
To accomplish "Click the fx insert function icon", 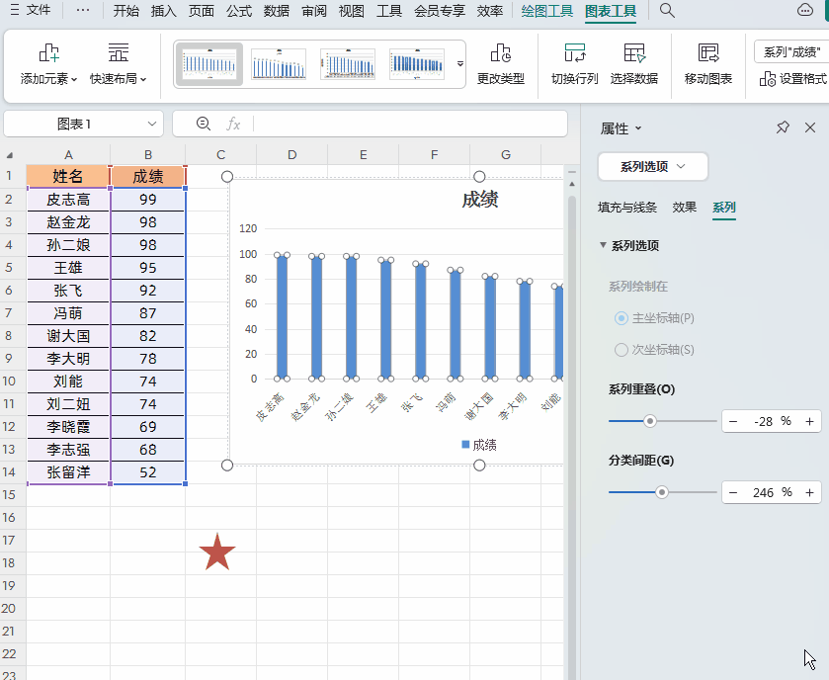I will [x=233, y=124].
